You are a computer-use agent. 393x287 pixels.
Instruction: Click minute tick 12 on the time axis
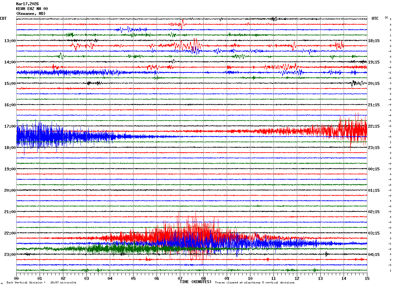coord(297,278)
